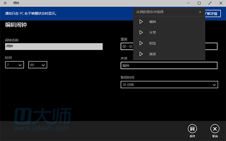
Task: Select 木琴 from the sound list
Action: pos(153,32)
